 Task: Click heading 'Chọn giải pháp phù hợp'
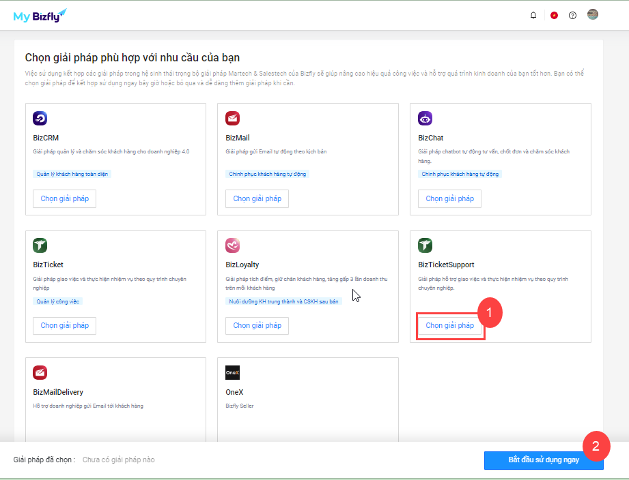tap(132, 58)
